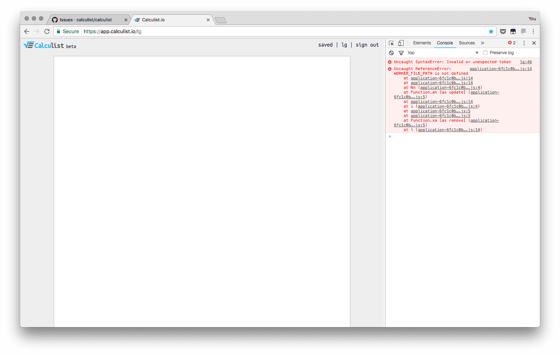Open the lg:46 source link

click(526, 62)
